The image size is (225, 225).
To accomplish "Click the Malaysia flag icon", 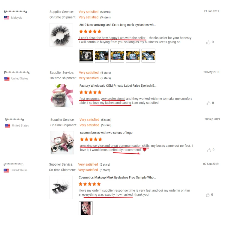I will tap(7, 18).
